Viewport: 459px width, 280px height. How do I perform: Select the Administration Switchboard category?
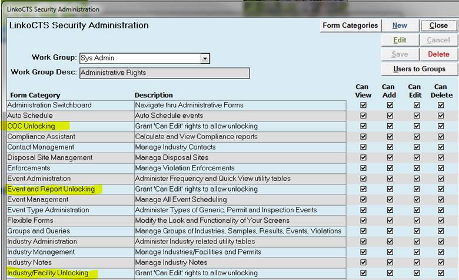tap(70, 105)
